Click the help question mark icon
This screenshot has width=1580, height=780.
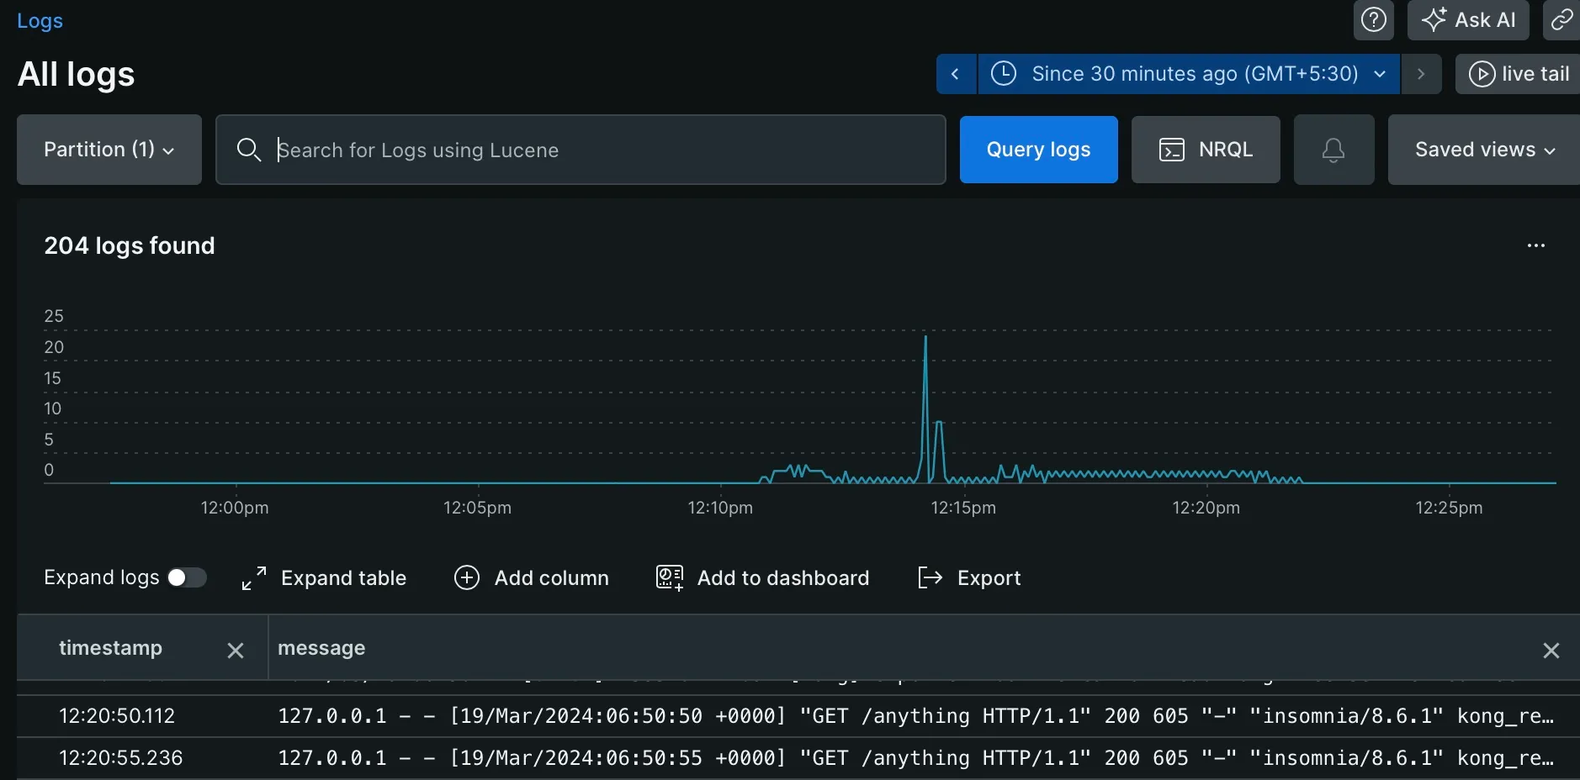coord(1373,20)
